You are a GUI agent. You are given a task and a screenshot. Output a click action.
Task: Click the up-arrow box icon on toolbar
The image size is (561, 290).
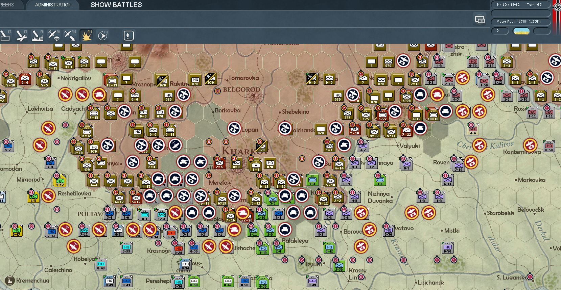(128, 35)
